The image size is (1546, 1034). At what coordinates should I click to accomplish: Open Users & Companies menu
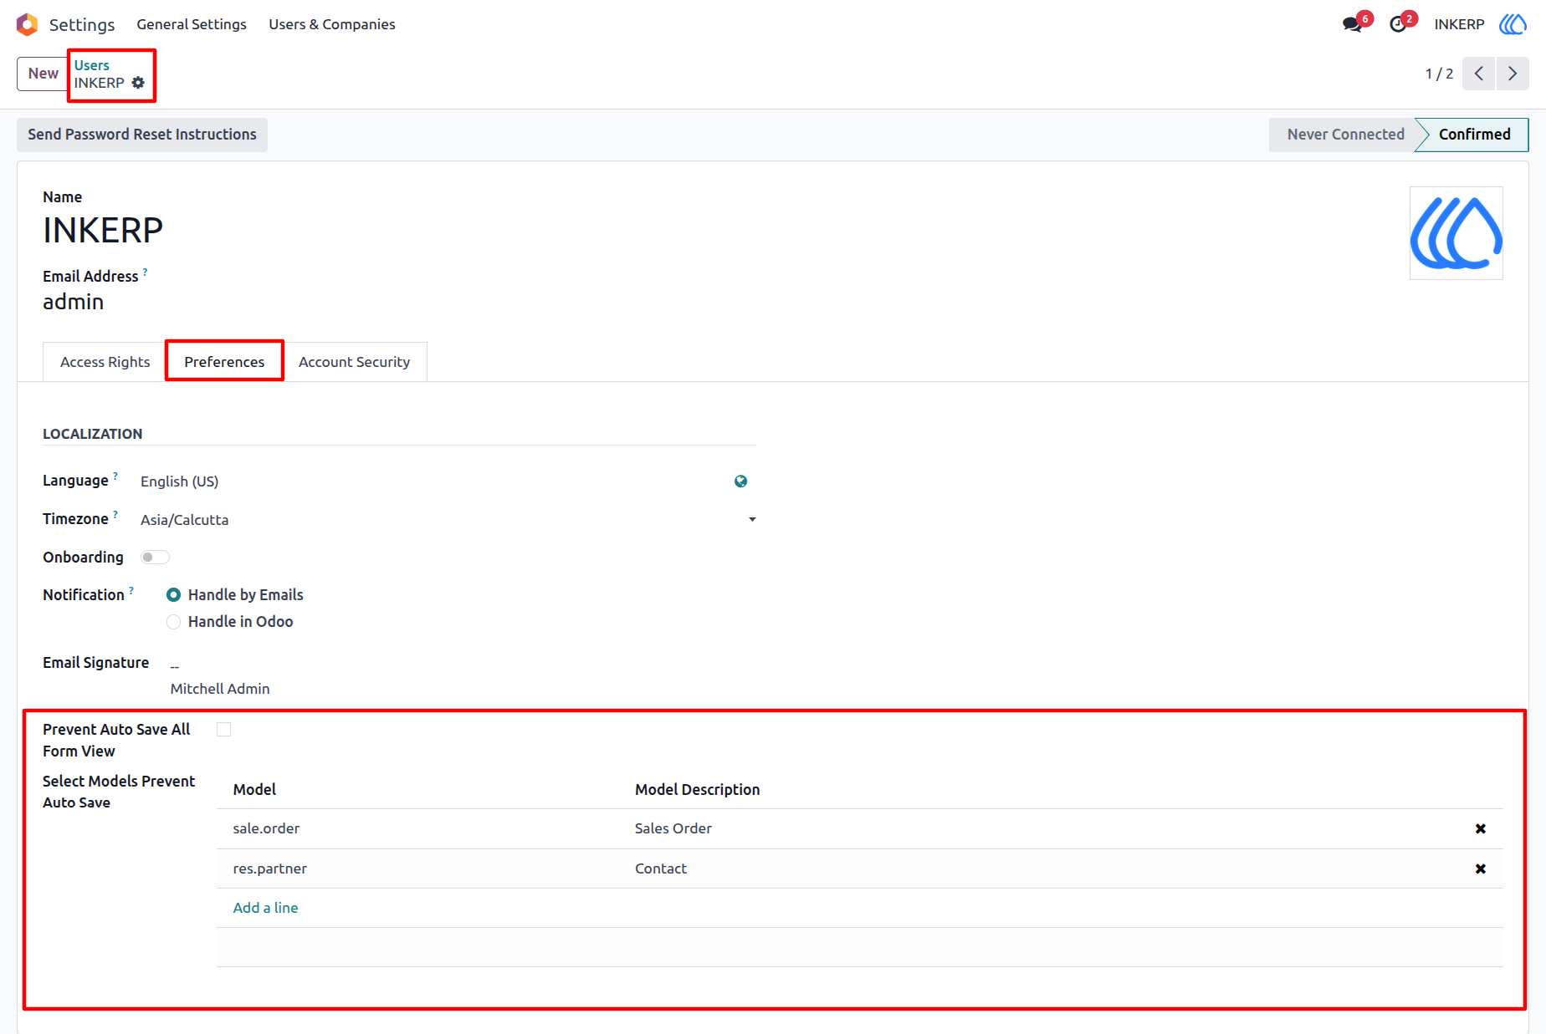(x=332, y=24)
